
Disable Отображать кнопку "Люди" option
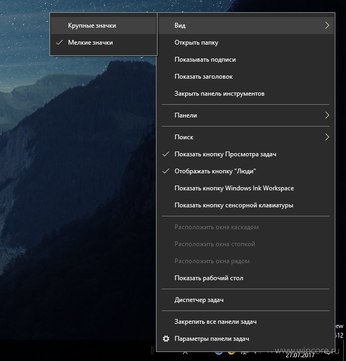(x=245, y=171)
